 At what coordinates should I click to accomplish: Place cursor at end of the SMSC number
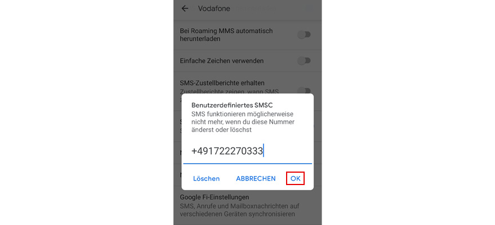pyautogui.click(x=264, y=151)
